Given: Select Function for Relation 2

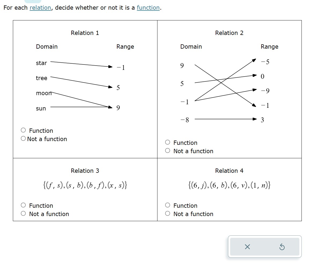Looking at the screenshot, I should tap(167, 142).
